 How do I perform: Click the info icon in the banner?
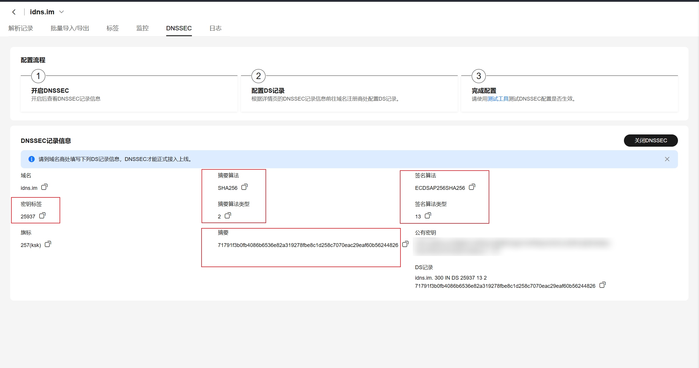click(x=32, y=159)
